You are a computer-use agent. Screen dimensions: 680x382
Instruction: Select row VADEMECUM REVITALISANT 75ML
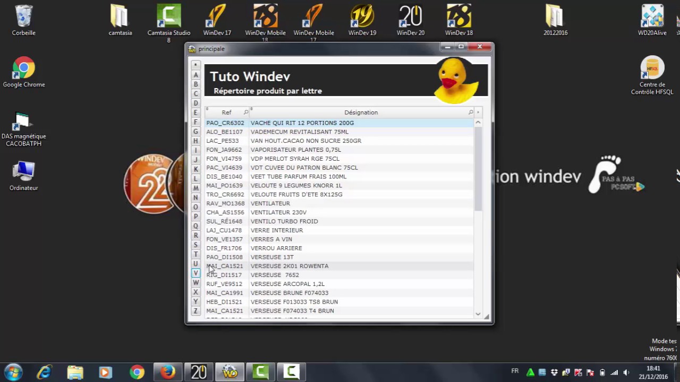[x=339, y=132]
